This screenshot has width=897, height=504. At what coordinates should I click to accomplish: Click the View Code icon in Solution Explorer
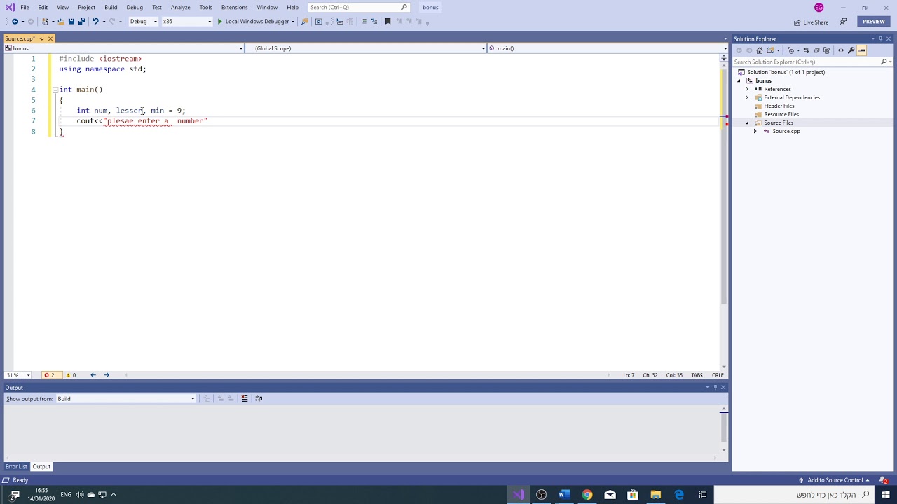[841, 50]
